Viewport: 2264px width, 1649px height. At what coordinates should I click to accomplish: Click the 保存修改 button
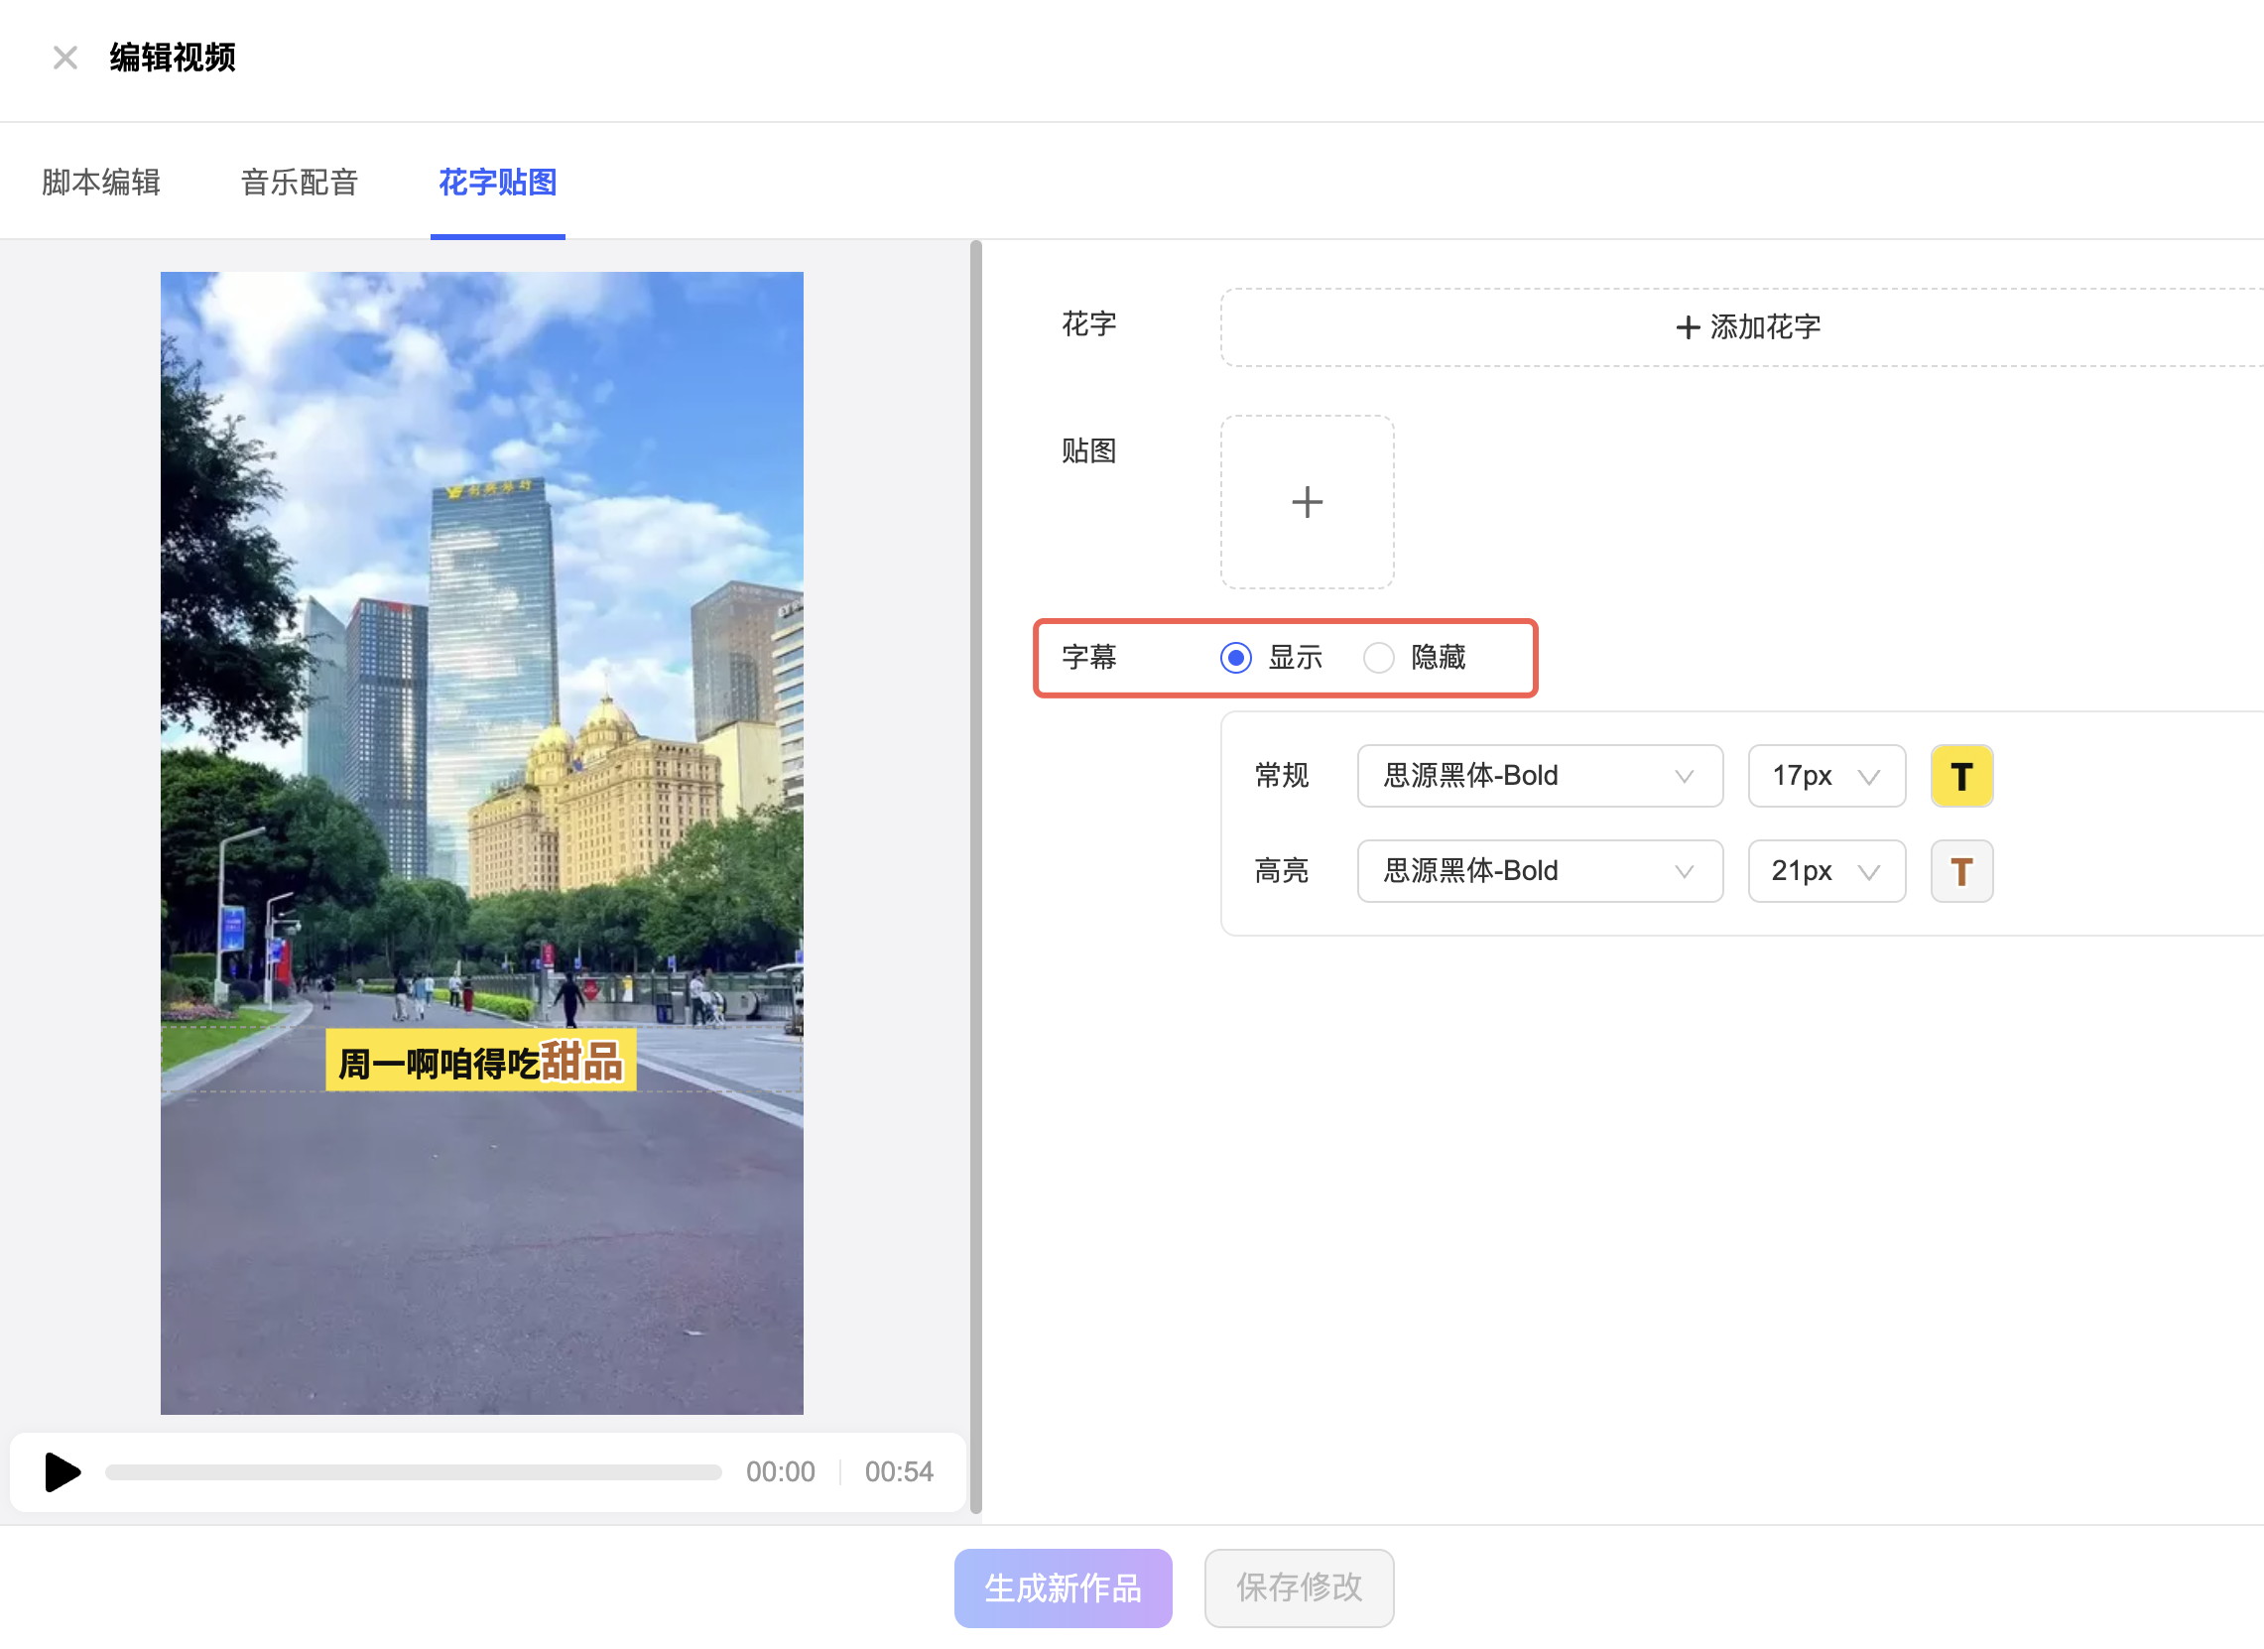click(1299, 1587)
